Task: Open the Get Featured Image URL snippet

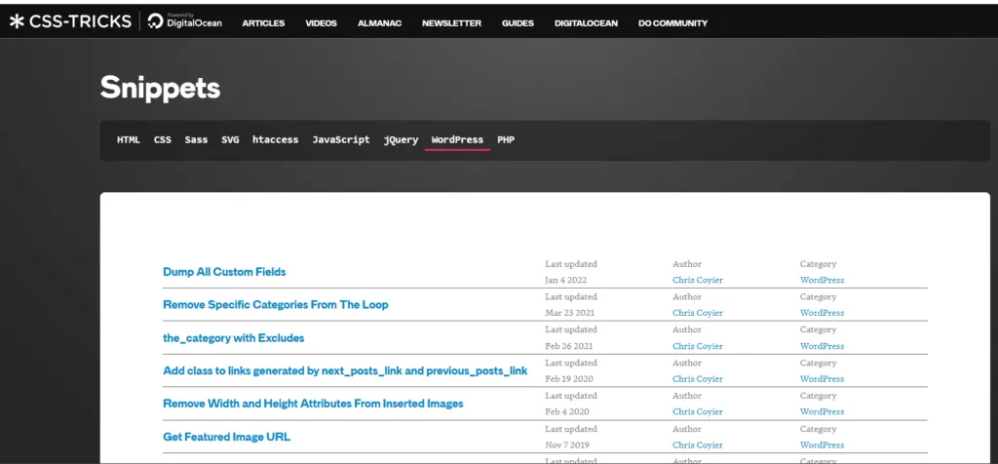Action: tap(226, 437)
